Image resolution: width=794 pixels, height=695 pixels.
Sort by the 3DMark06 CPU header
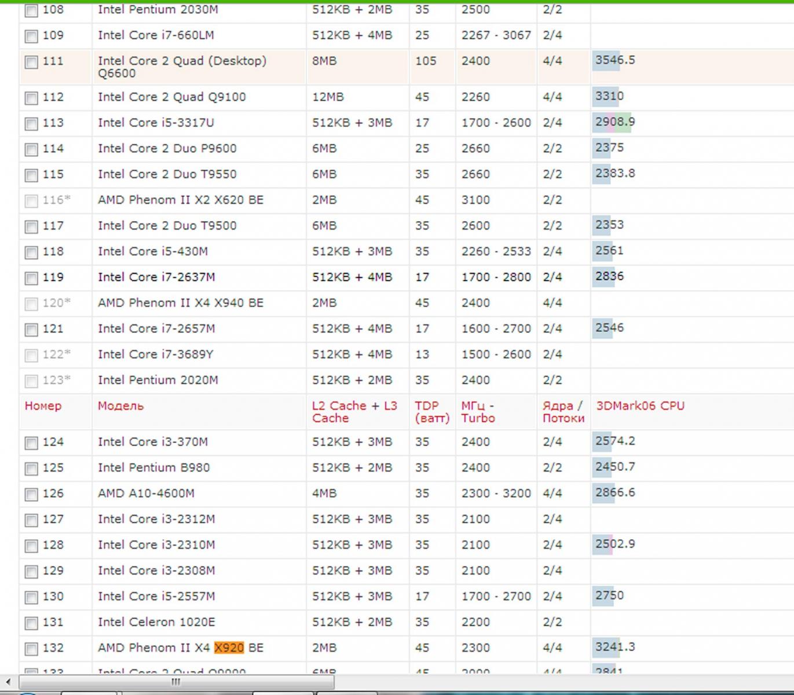pos(640,406)
